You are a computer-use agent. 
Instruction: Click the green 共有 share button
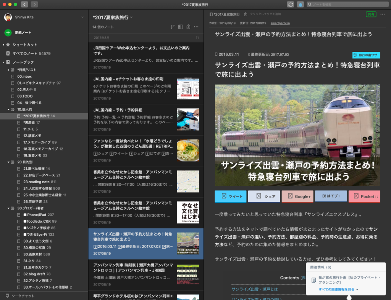click(x=371, y=14)
